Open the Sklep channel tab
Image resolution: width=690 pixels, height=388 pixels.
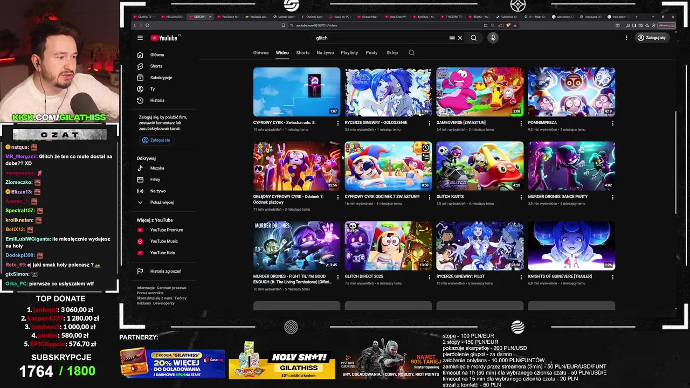[392, 53]
